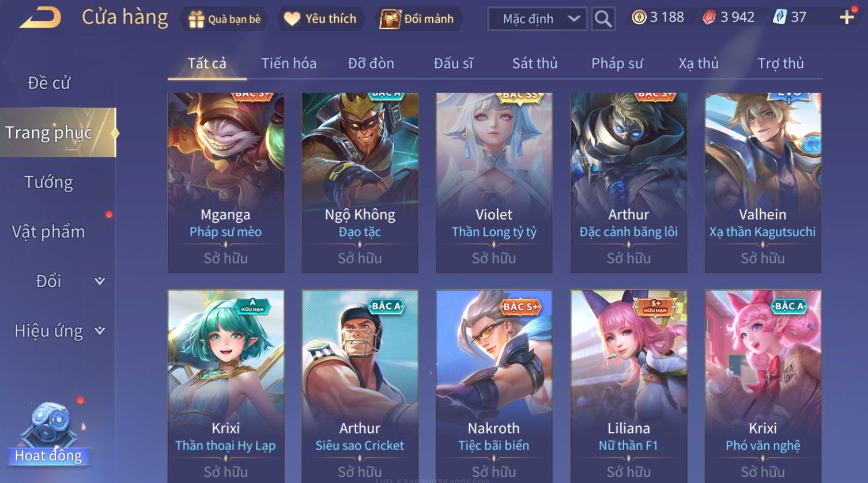Tap the blue voucher ticket icon
Viewport: 868px width, 483px height.
tap(779, 18)
